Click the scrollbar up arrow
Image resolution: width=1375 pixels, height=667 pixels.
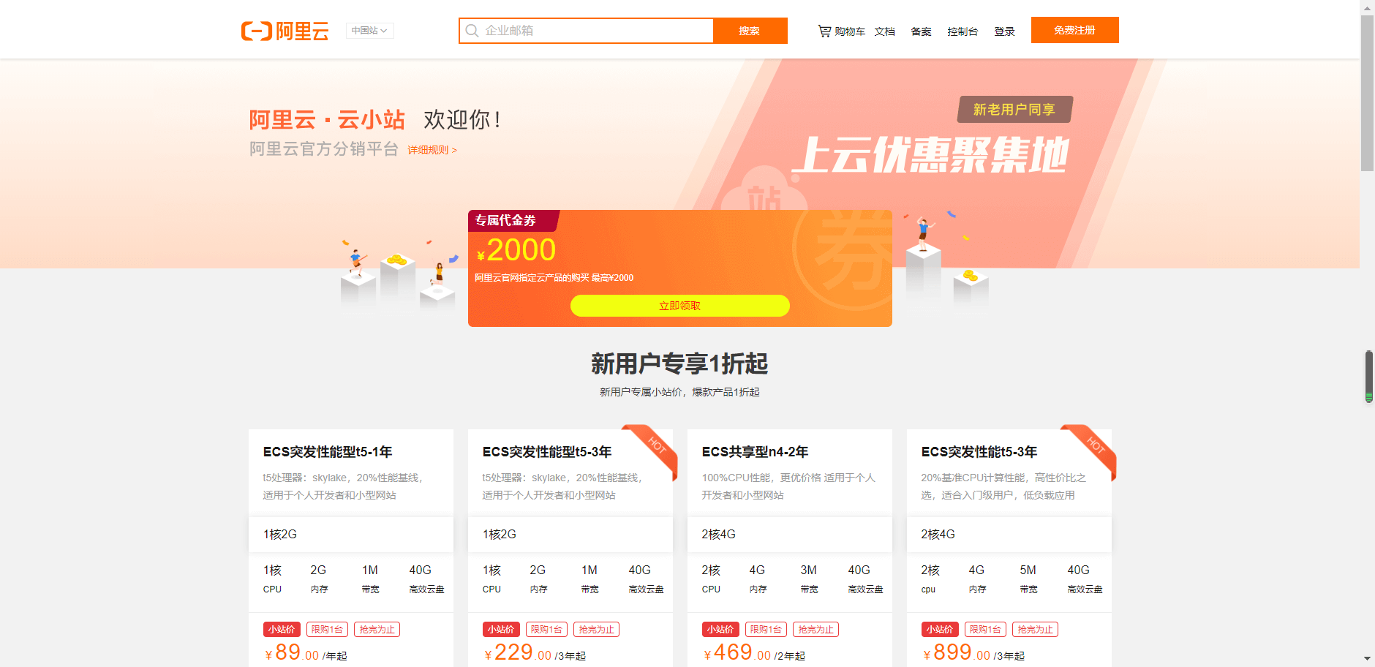pyautogui.click(x=1367, y=7)
